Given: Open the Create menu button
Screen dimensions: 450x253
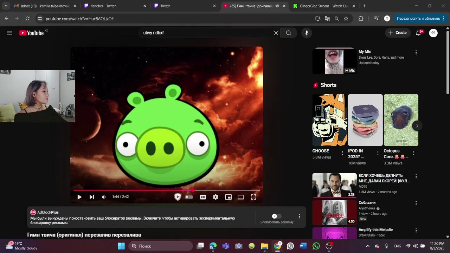Looking at the screenshot, I should pyautogui.click(x=398, y=33).
